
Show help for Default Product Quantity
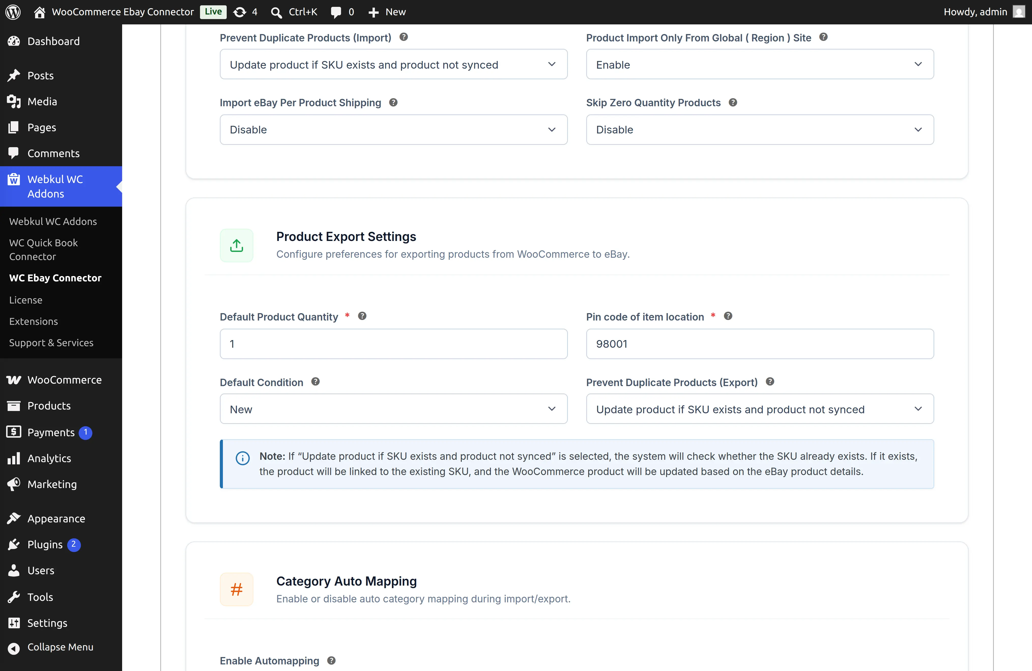click(x=362, y=316)
